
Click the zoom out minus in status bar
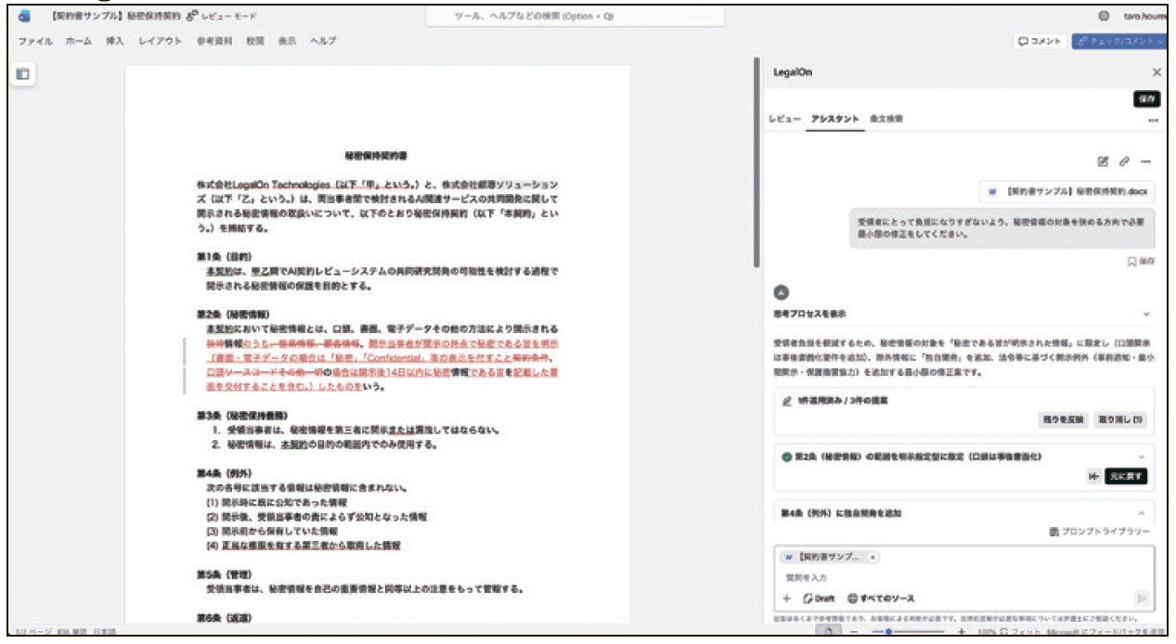click(x=854, y=632)
